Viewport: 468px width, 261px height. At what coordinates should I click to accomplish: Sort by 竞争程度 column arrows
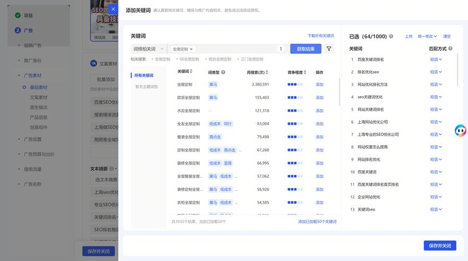[306, 72]
